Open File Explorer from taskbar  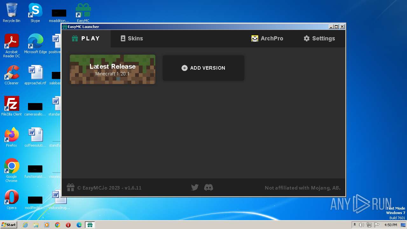point(36,225)
